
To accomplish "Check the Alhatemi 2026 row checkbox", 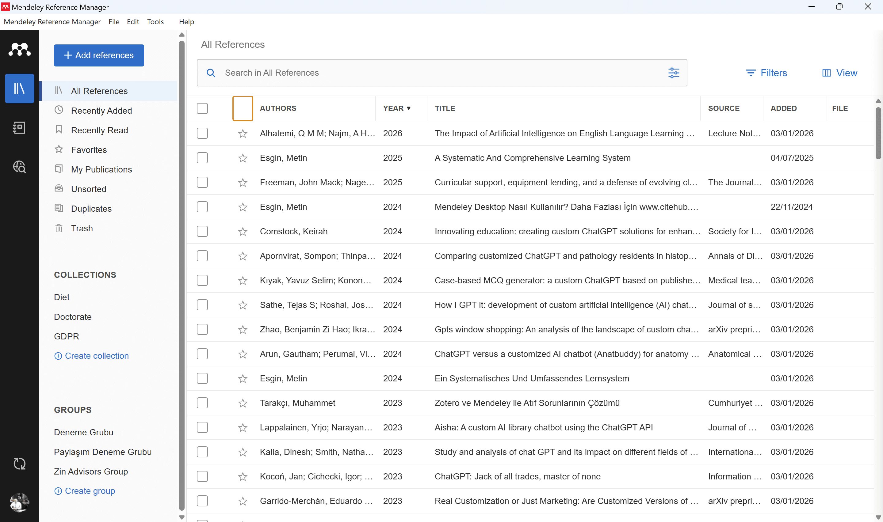I will (202, 133).
